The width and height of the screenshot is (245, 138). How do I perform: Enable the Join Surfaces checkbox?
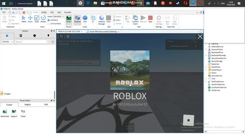(49, 24)
